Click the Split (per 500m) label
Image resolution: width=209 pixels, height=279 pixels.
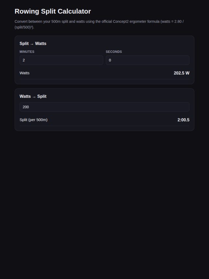coord(33,120)
